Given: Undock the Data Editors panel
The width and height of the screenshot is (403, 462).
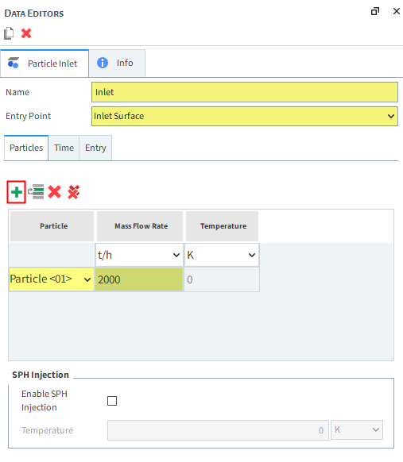Looking at the screenshot, I should click(375, 11).
